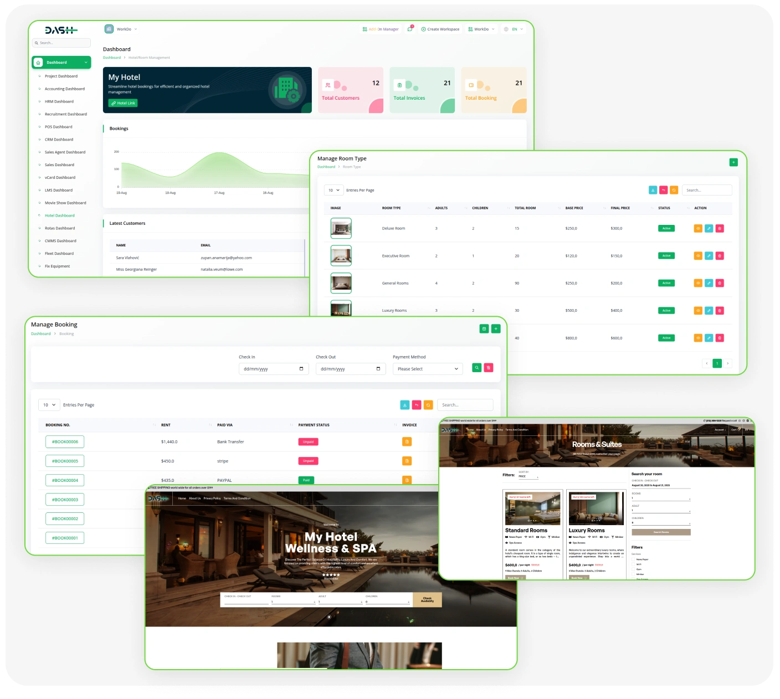The image size is (780, 699).
Task: Click the green plus icon in Manage Room Type
Action: (x=733, y=162)
